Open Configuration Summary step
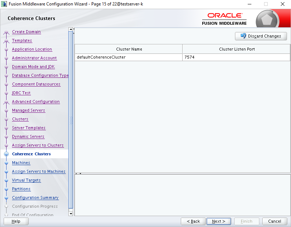This screenshot has width=291, height=227. point(35,198)
